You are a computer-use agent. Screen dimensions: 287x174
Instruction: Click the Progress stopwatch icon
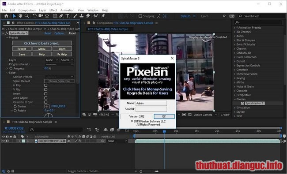(x=11, y=68)
